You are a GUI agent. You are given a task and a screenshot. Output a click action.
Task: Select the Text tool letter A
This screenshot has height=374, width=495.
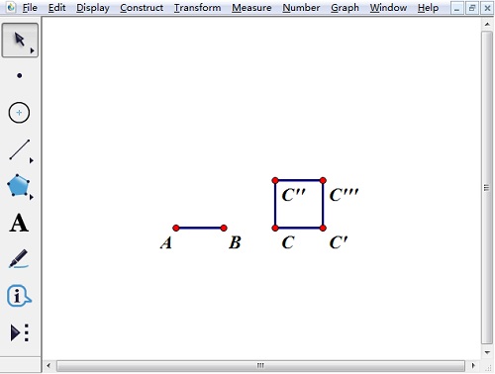pyautogui.click(x=19, y=223)
